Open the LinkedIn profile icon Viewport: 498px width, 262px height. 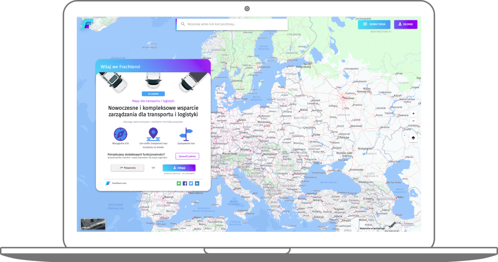tap(197, 183)
